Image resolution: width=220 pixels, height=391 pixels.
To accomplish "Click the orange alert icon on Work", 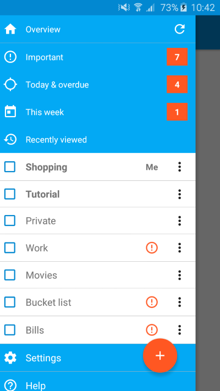I will [152, 247].
